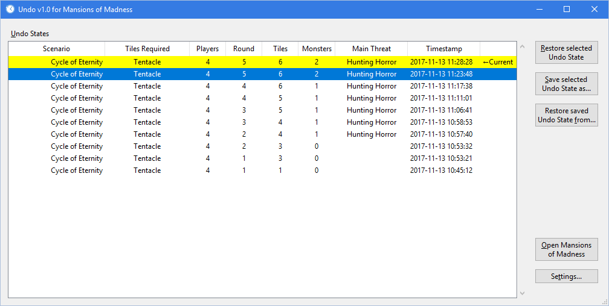The height and width of the screenshot is (306, 609).
Task: Click Restore selected Undo State button
Action: point(566,52)
